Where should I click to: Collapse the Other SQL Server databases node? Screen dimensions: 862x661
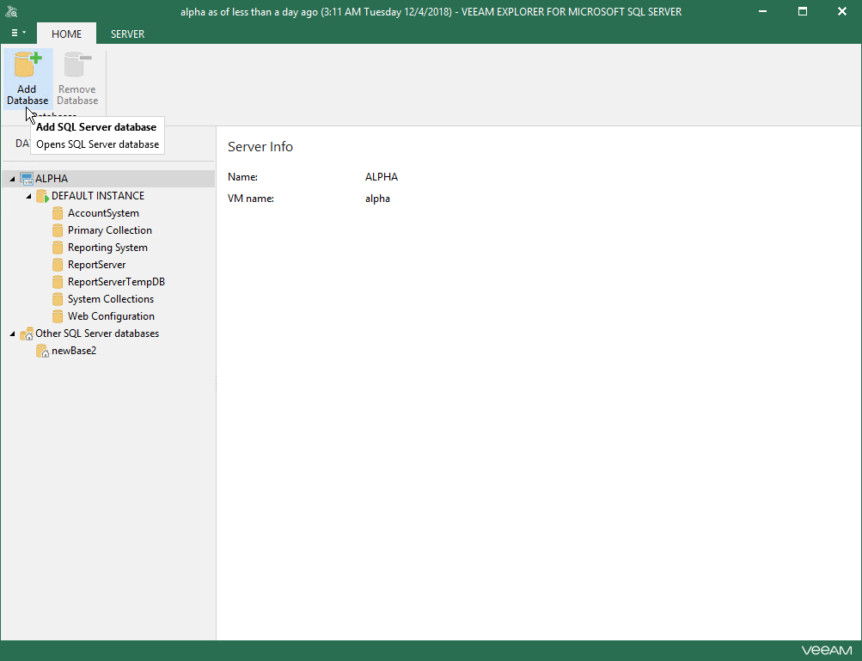pyautogui.click(x=12, y=334)
